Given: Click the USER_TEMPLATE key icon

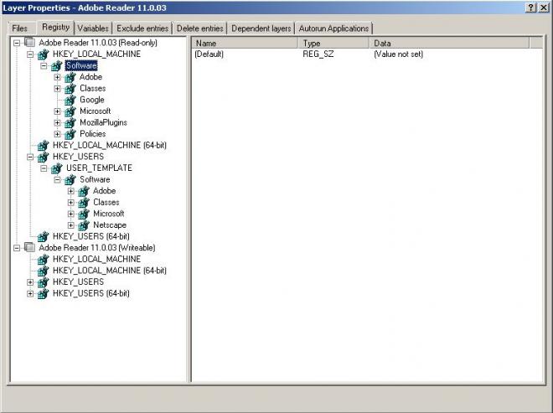Looking at the screenshot, I should pos(56,168).
